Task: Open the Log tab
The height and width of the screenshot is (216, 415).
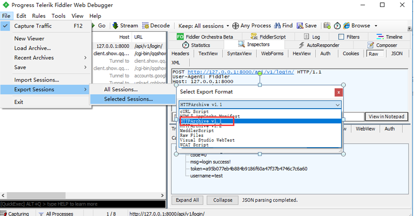Action: [x=312, y=37]
